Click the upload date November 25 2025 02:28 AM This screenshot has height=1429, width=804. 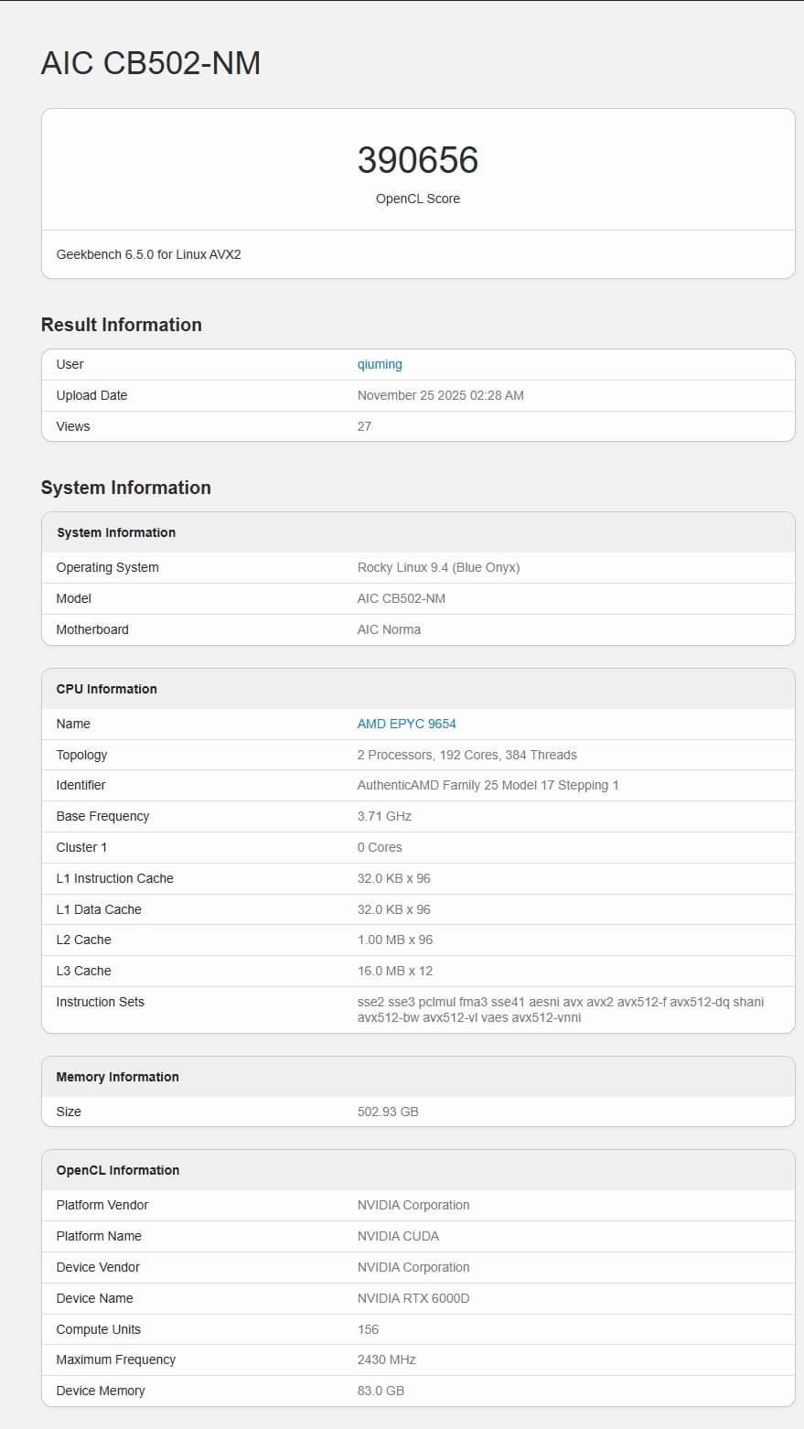(441, 395)
